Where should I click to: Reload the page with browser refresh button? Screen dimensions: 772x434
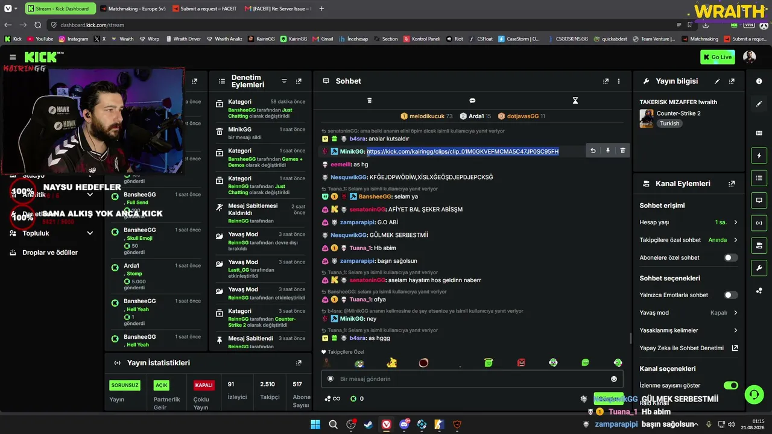[38, 25]
